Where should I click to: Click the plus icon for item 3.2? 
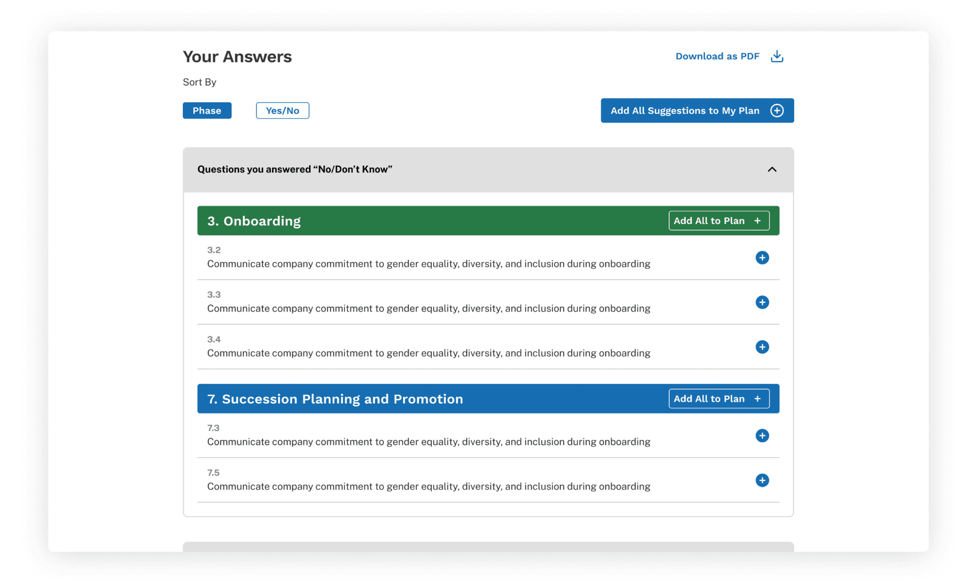click(762, 258)
